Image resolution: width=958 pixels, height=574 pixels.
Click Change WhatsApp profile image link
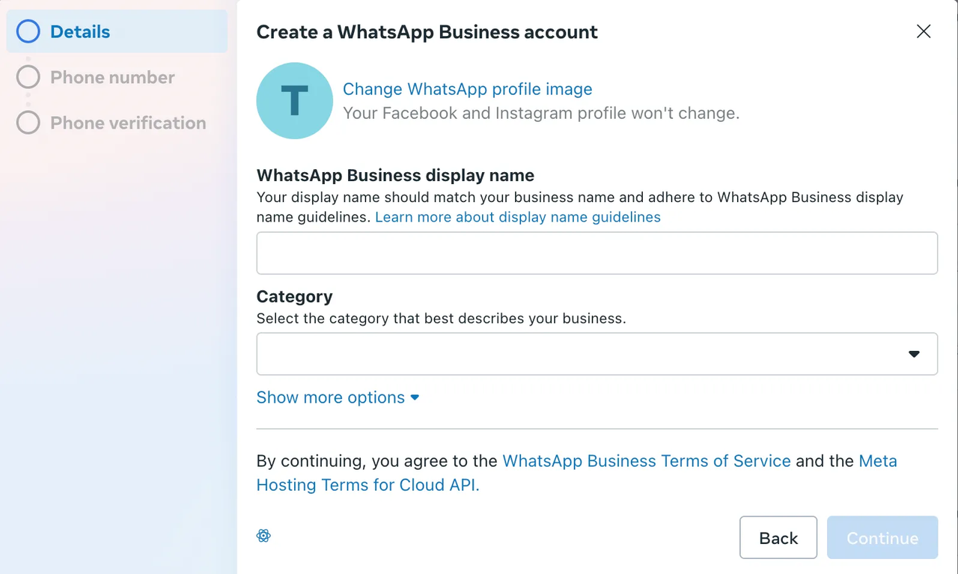(467, 89)
